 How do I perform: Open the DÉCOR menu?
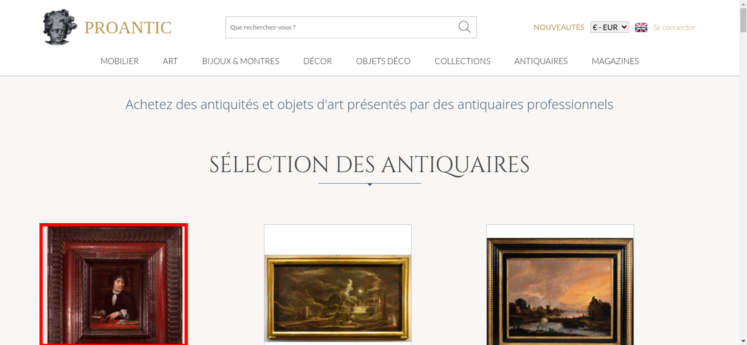pyautogui.click(x=317, y=61)
